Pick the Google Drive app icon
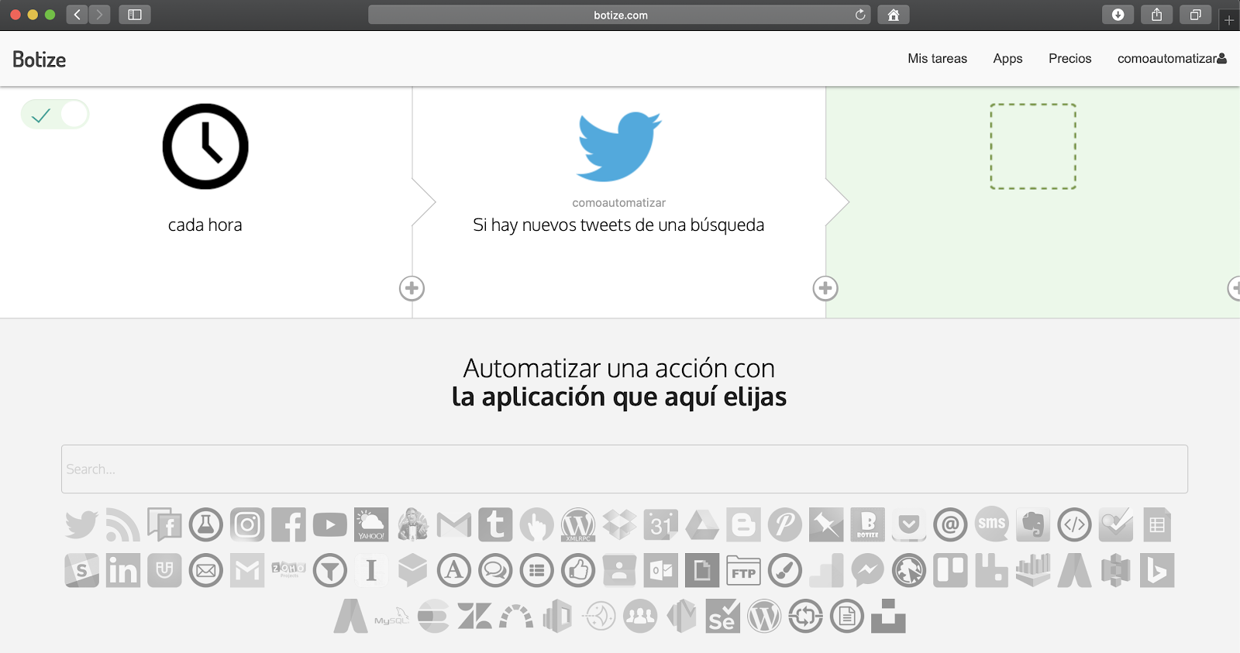Screen dimensions: 1240x653 tap(702, 524)
